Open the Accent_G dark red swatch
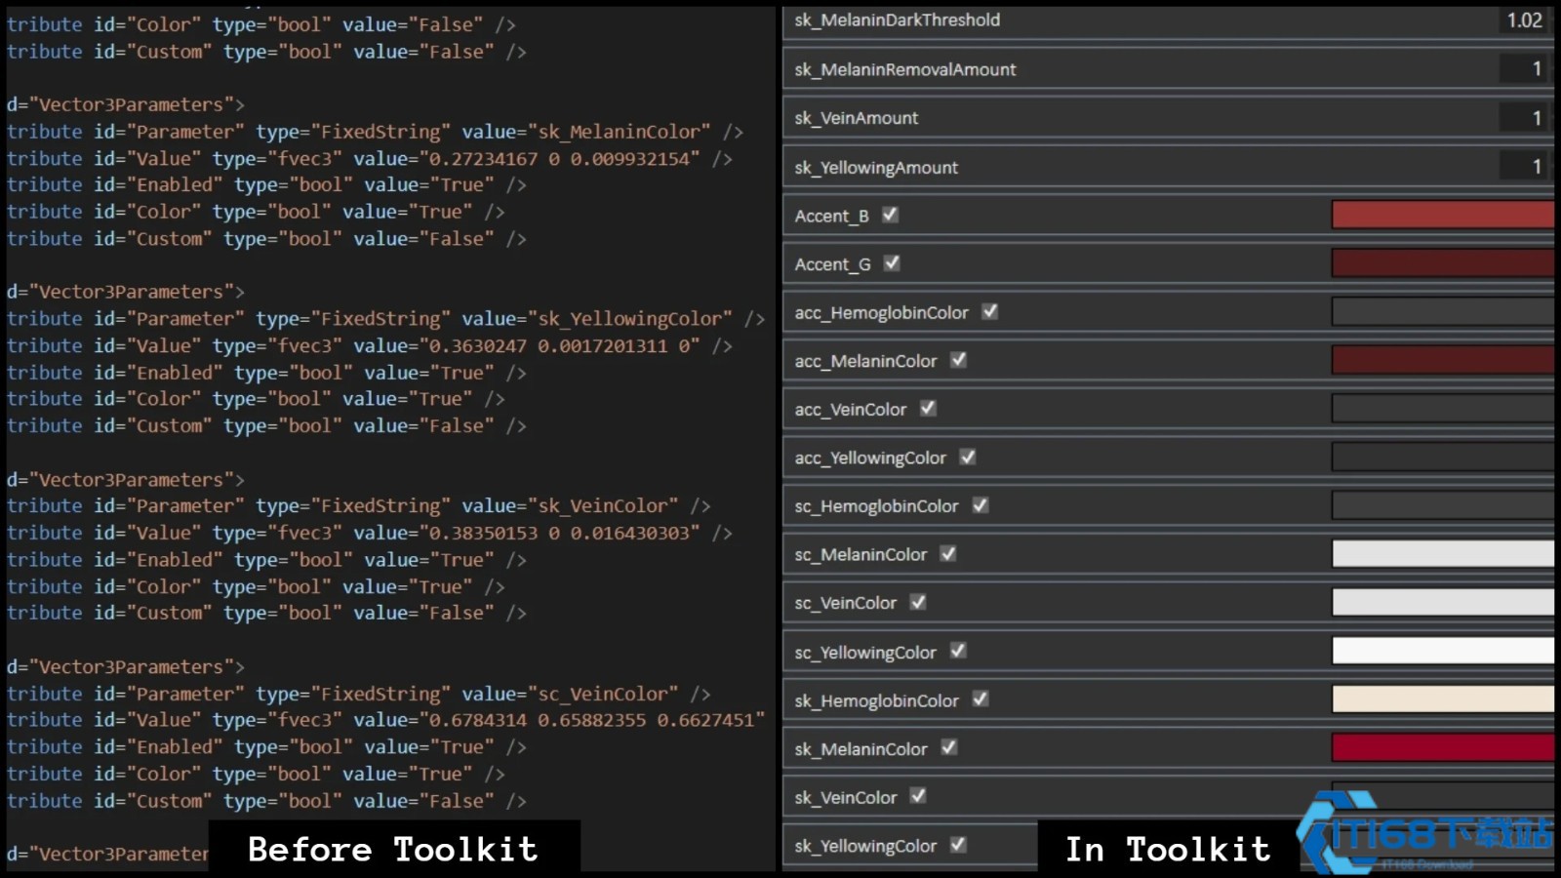This screenshot has width=1561, height=878. [x=1443, y=263]
